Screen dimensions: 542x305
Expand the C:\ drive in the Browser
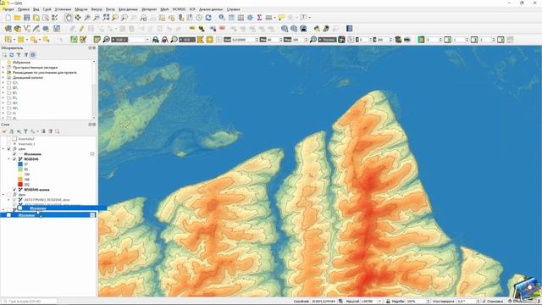3,83
